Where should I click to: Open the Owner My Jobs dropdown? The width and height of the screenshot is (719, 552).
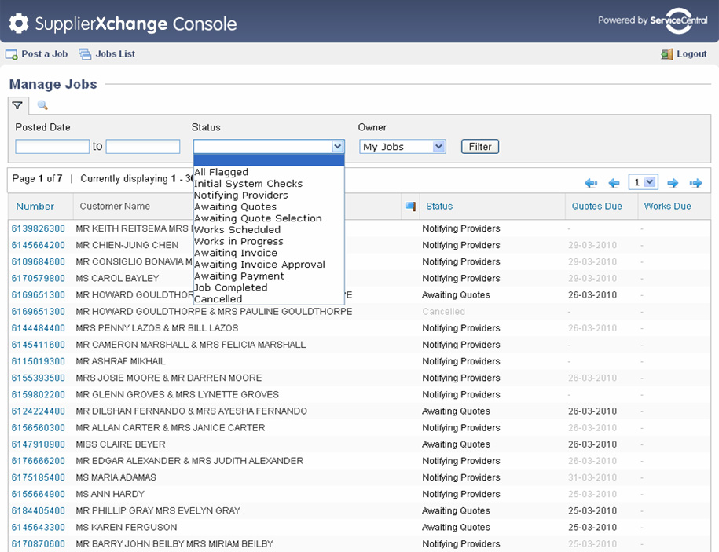coord(402,147)
